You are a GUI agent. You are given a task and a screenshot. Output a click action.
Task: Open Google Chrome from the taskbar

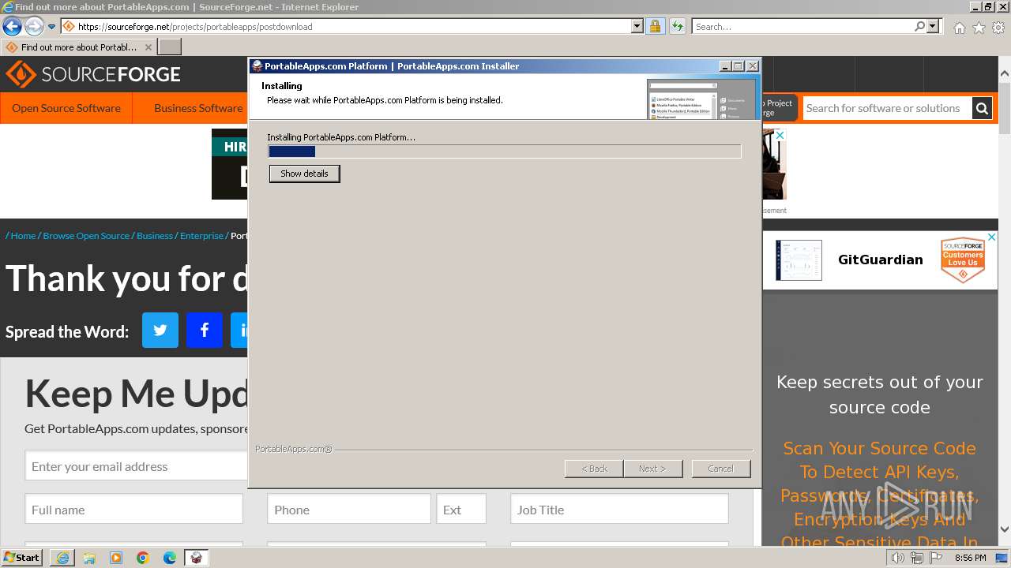click(143, 558)
